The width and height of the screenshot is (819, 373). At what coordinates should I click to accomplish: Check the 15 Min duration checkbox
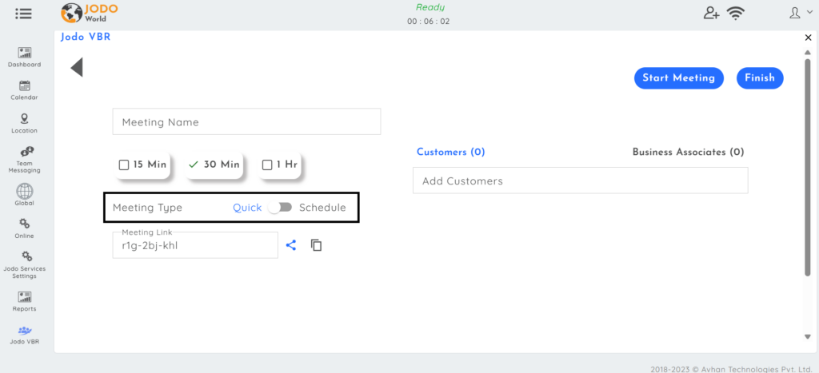124,165
